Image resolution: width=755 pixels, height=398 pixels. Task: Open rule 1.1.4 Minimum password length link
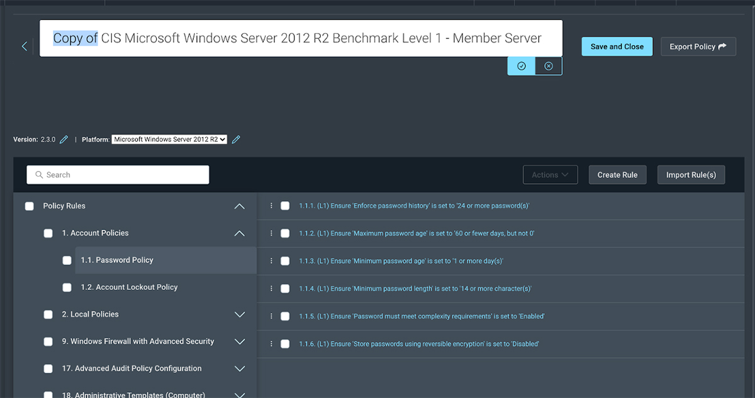(415, 289)
